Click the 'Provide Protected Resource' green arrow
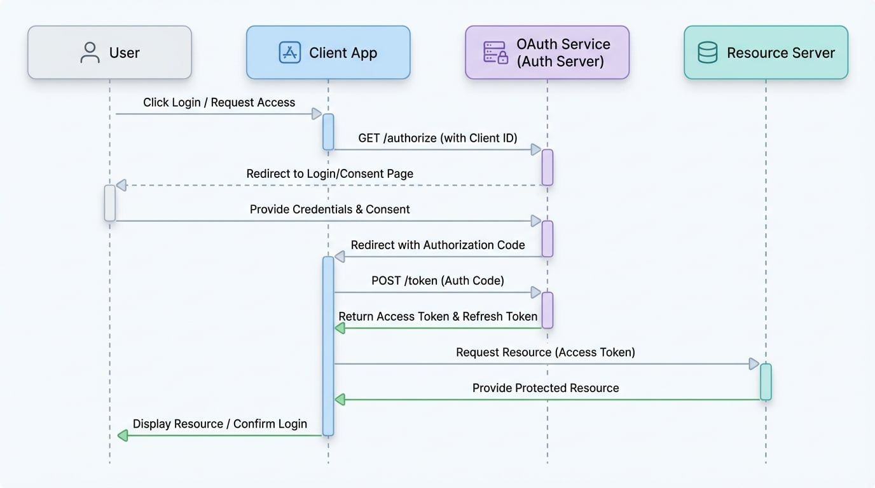 [x=547, y=399]
